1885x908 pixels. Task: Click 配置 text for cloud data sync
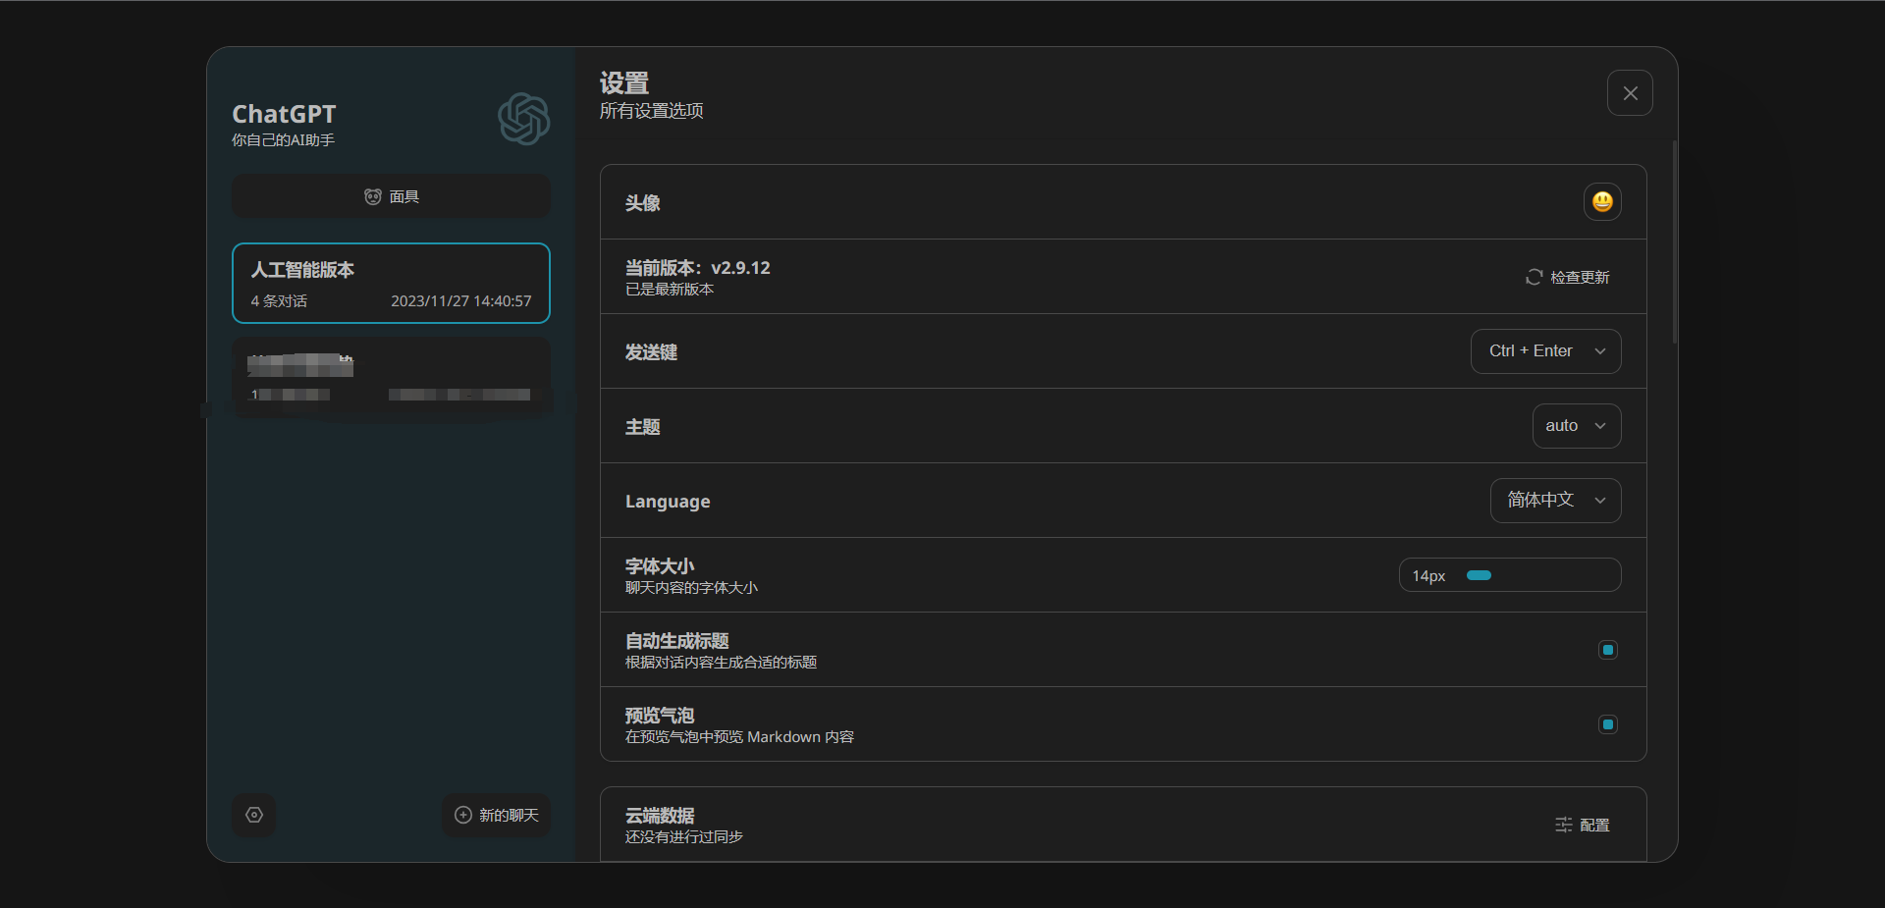click(1594, 826)
